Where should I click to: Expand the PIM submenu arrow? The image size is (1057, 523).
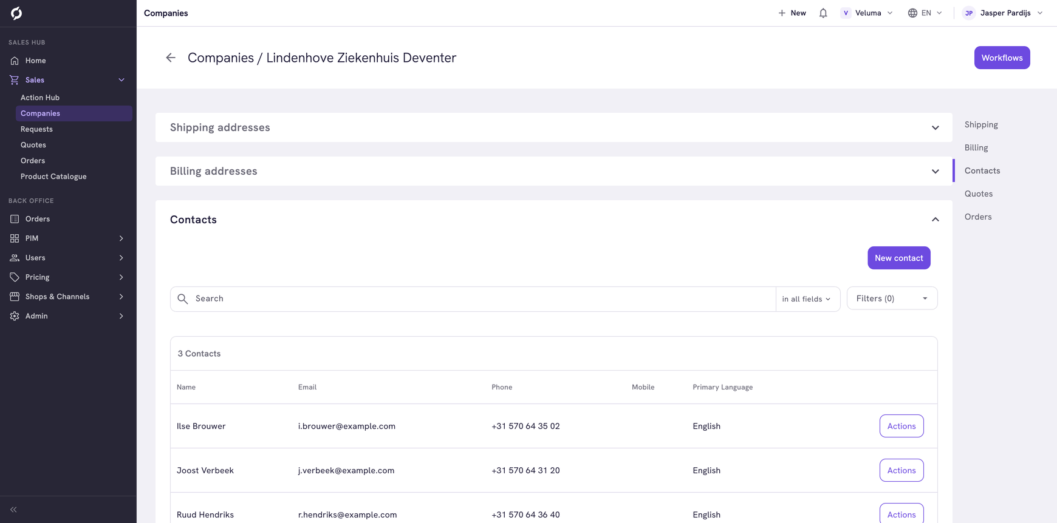tap(121, 238)
